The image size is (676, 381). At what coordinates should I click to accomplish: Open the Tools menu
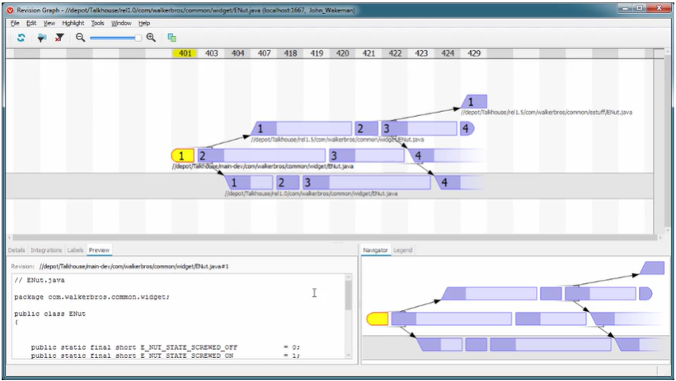click(x=97, y=23)
